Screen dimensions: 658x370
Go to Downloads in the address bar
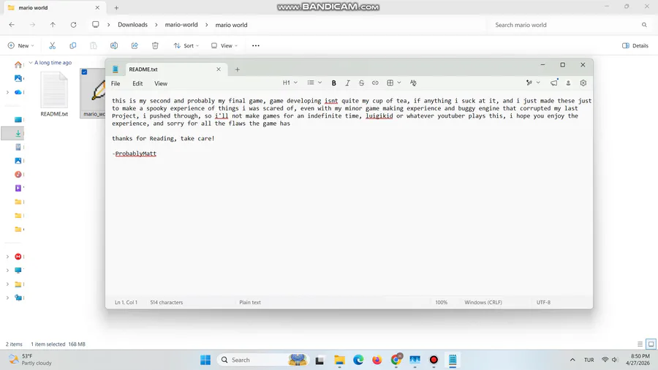132,25
